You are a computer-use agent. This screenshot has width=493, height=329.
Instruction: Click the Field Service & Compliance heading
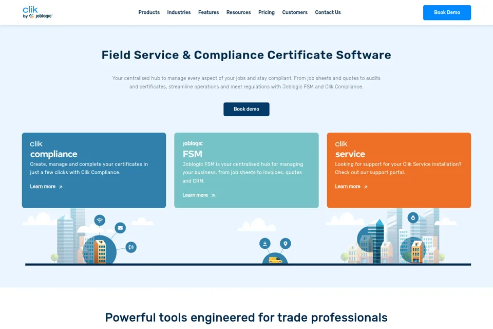click(x=246, y=55)
